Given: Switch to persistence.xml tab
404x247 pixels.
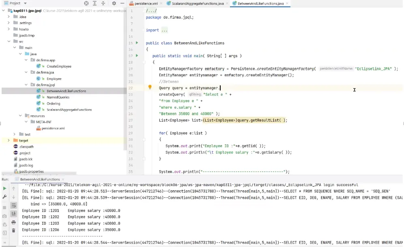Looking at the screenshot, I should pyautogui.click(x=146, y=3).
